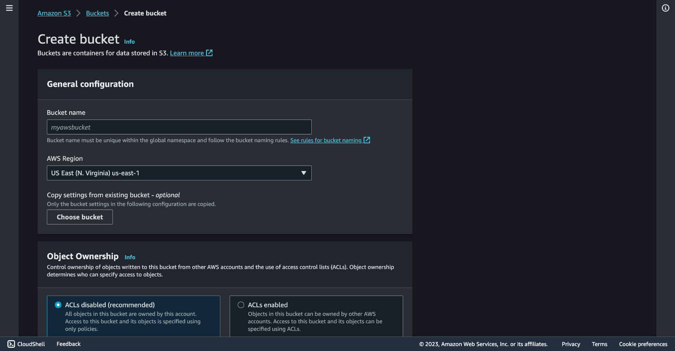Open Feedback in footer
Viewport: 675px width, 351px height.
click(x=68, y=344)
